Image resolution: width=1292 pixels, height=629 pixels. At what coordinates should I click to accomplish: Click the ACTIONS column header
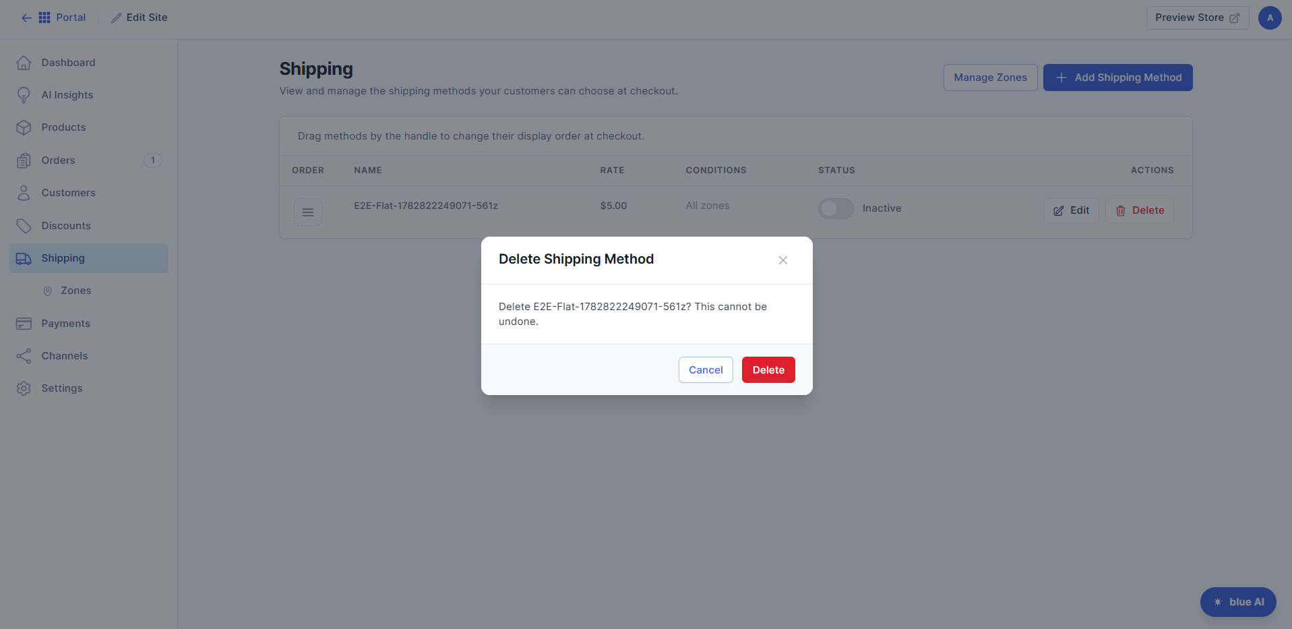[1152, 171]
